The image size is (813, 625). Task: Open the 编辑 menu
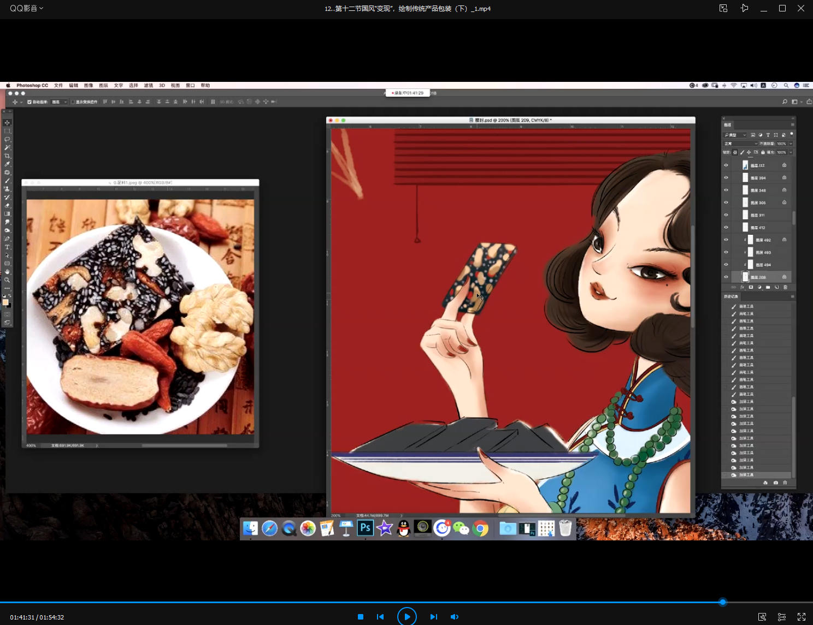point(73,85)
